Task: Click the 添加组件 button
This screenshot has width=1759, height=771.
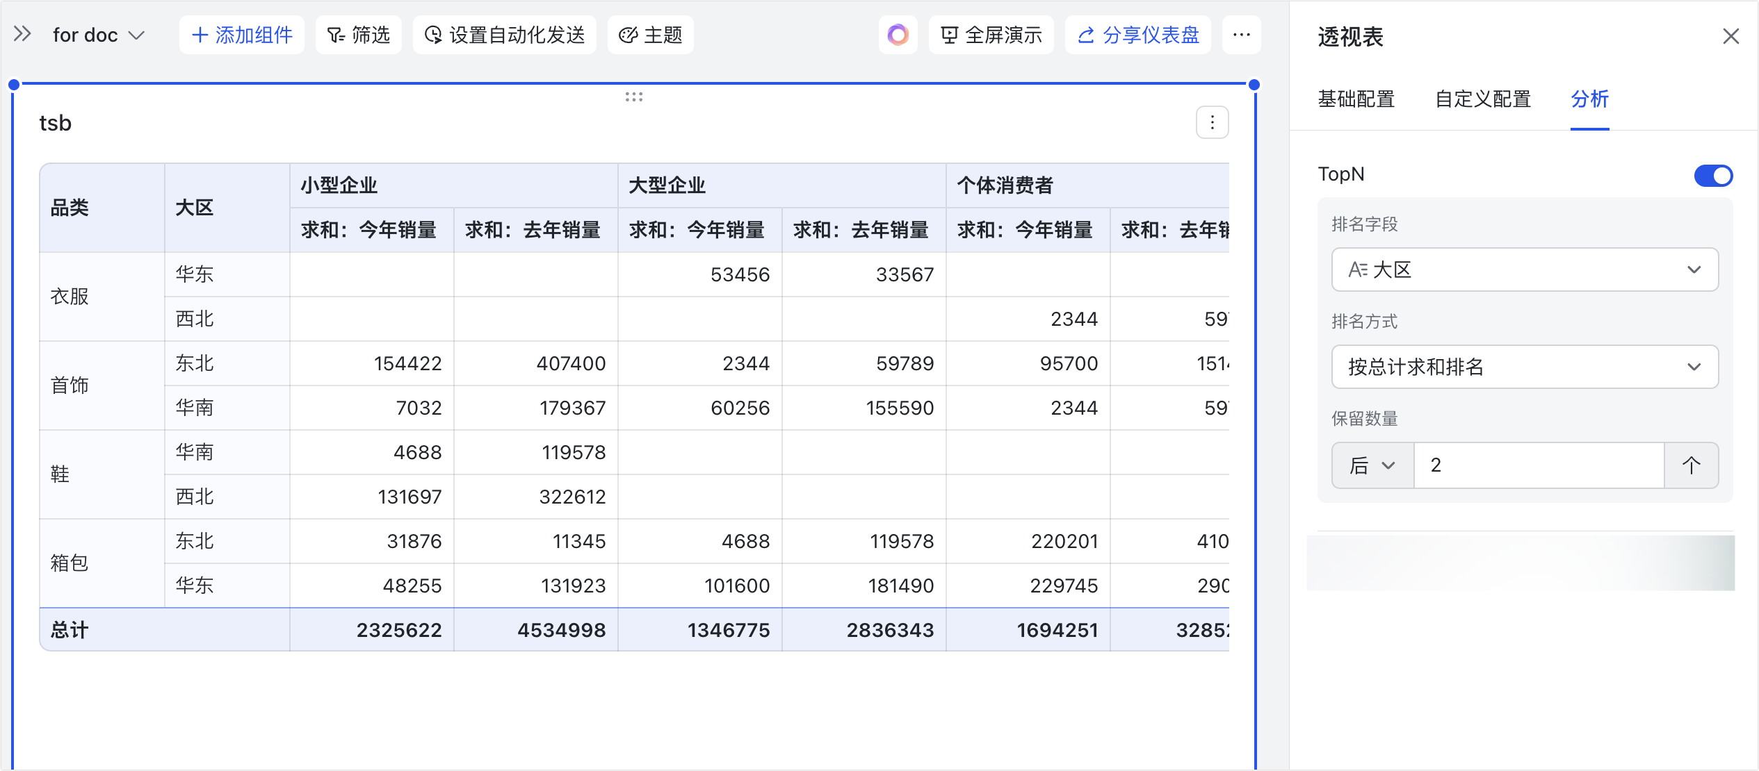Action: 242,35
